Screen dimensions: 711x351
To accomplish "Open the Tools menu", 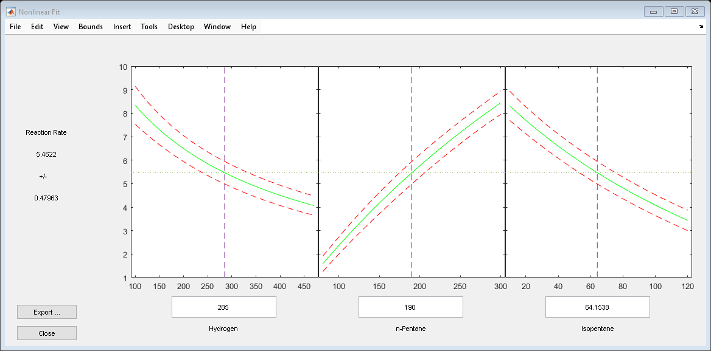I will (149, 27).
